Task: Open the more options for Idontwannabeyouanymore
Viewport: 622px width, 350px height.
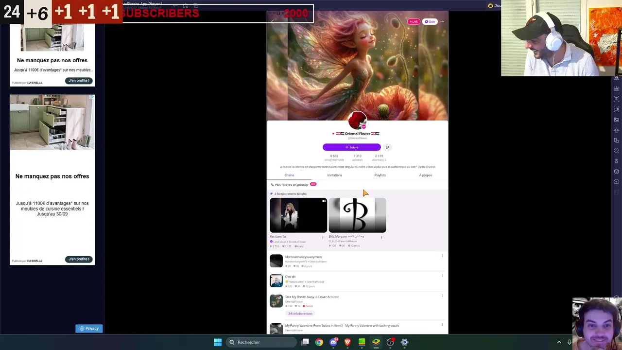Action: [x=442, y=256]
